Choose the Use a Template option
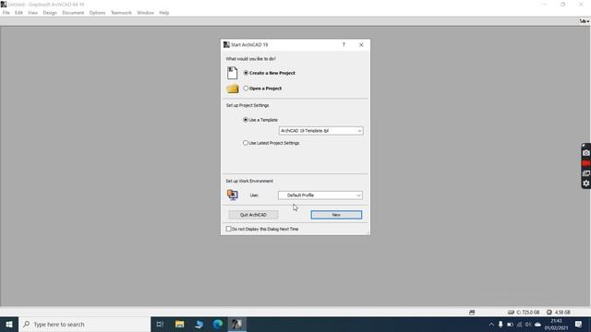The width and height of the screenshot is (591, 332). click(x=246, y=120)
